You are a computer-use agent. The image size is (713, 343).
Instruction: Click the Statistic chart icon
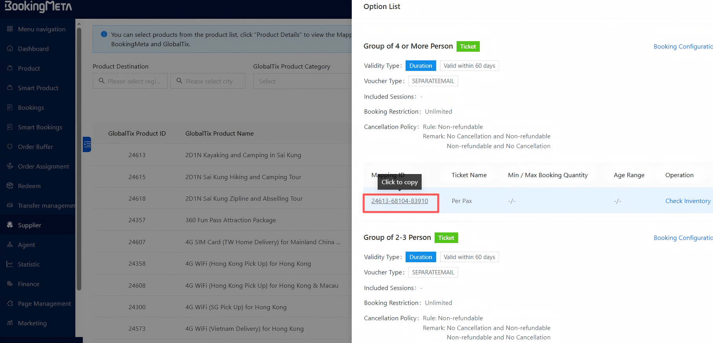[10, 264]
